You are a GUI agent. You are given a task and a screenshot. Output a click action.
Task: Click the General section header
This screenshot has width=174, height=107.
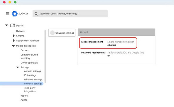coord(116,32)
